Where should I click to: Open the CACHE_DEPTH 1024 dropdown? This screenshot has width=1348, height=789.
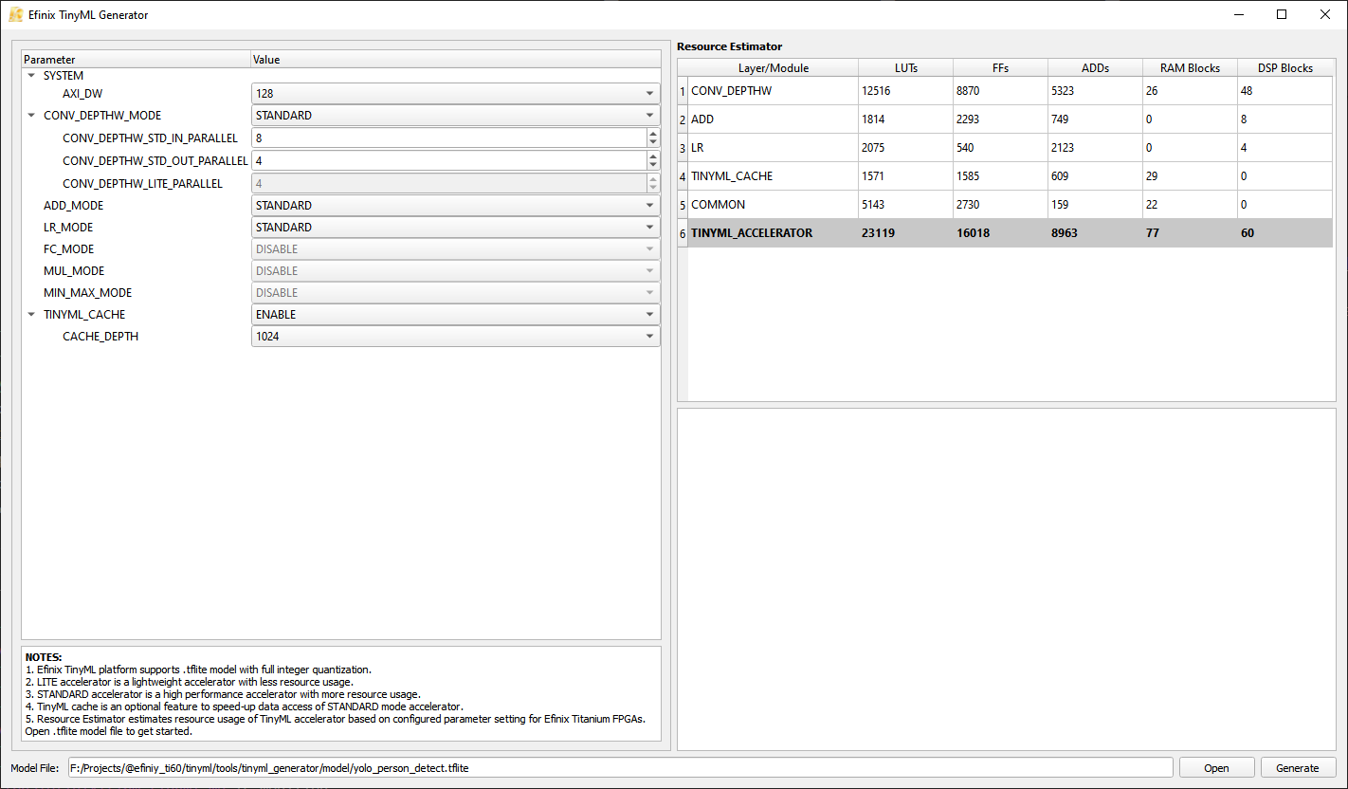456,337
